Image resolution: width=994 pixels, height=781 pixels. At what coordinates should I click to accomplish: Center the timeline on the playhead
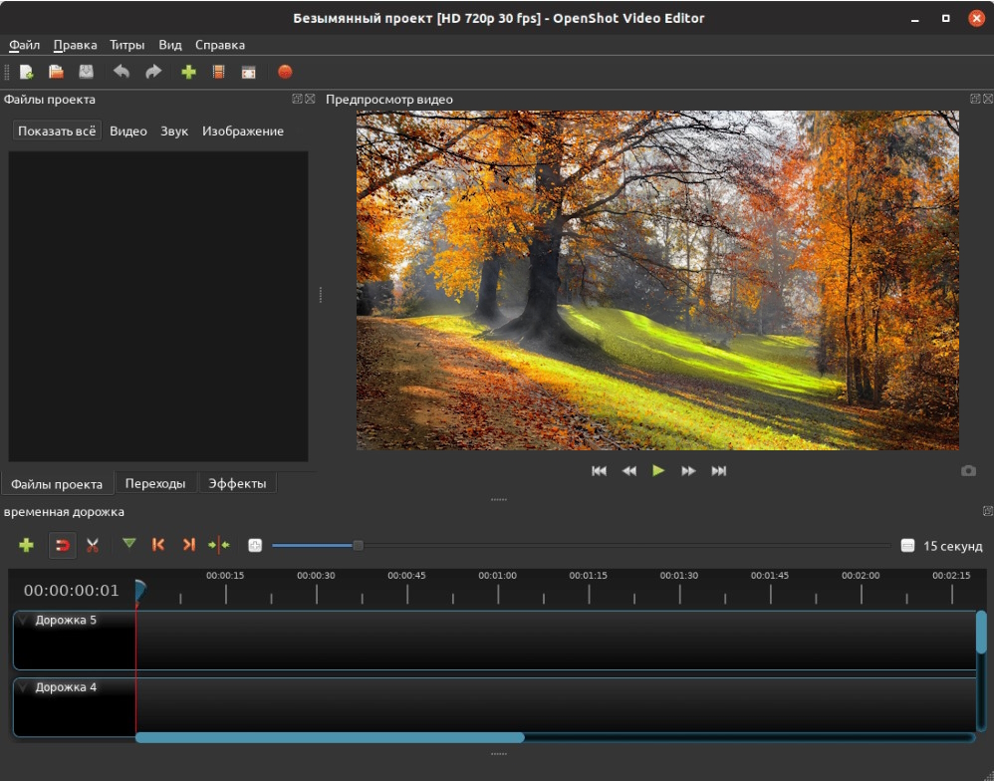click(219, 545)
